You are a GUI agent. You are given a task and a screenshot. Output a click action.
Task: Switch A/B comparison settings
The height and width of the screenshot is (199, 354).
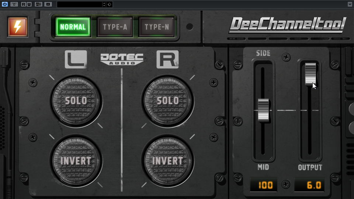38,4
